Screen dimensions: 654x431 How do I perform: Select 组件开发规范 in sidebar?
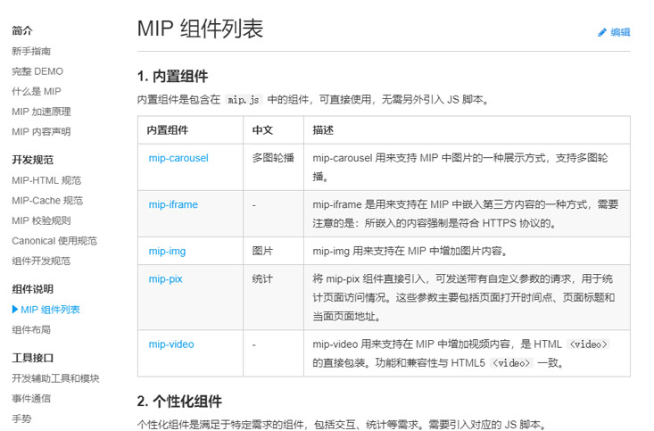tap(41, 261)
